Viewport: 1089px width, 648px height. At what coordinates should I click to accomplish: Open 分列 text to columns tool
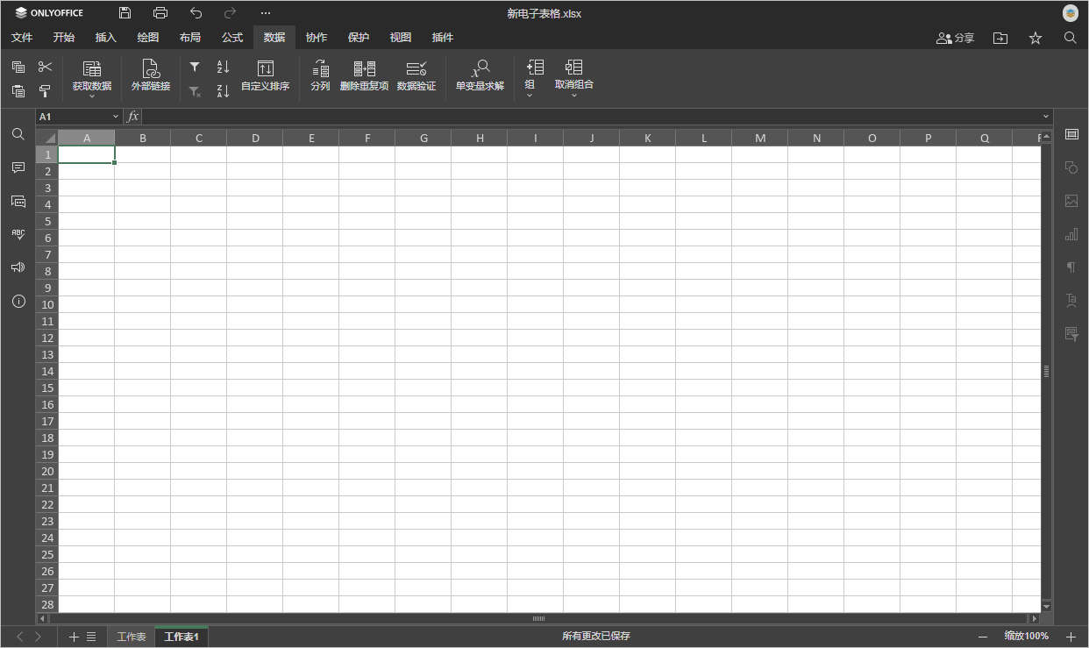320,75
